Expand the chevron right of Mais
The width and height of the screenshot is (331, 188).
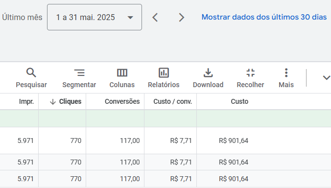[x=327, y=78]
